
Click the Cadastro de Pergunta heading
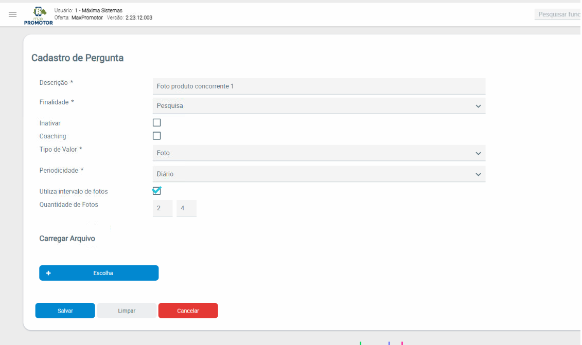[x=77, y=58]
